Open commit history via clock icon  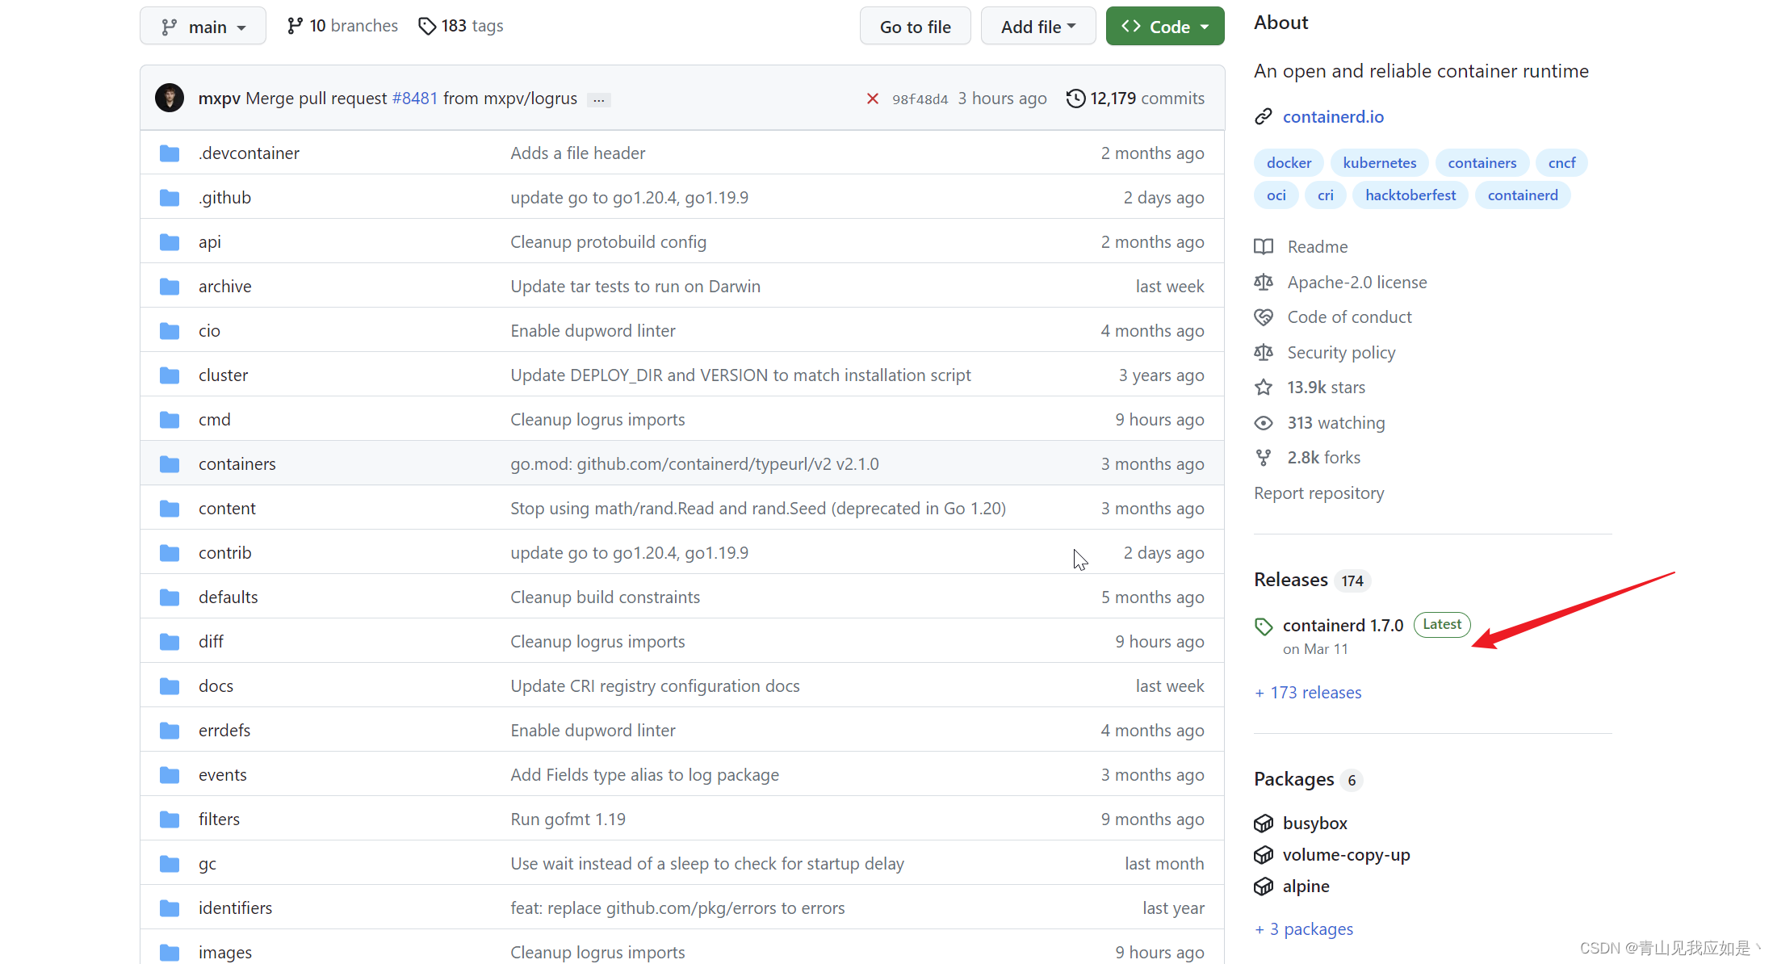click(x=1075, y=98)
